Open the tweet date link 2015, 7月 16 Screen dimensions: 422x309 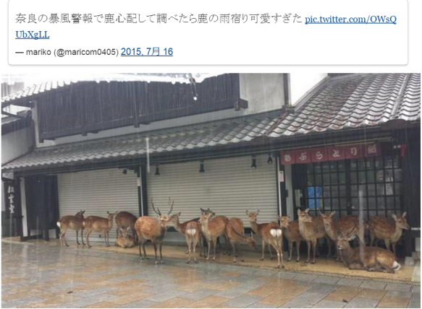[147, 51]
